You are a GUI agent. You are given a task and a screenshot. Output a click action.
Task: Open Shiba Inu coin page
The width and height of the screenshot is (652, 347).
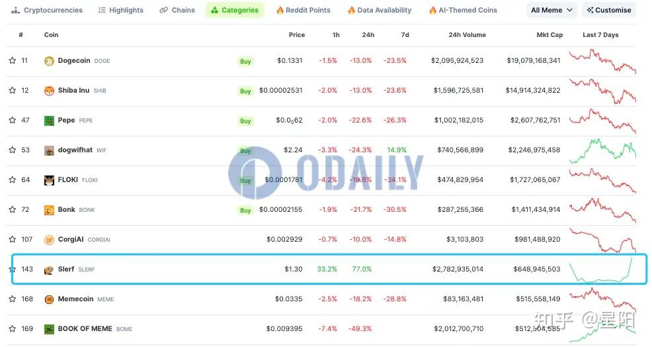(x=73, y=91)
